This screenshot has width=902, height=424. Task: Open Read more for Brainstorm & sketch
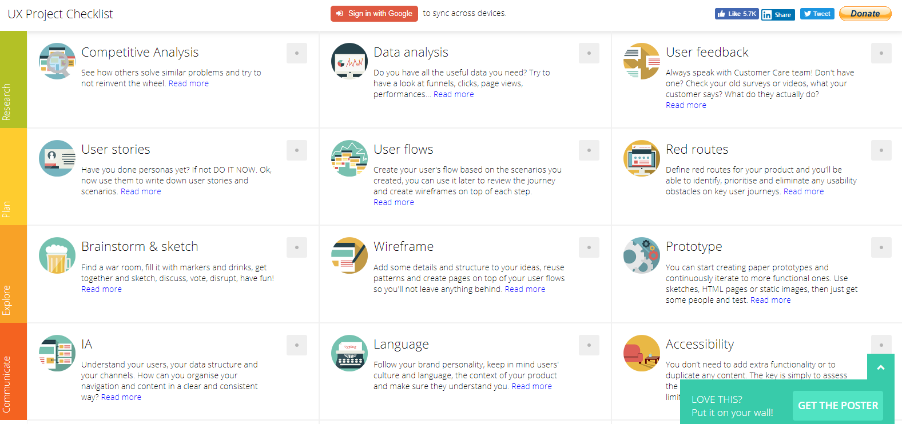tap(101, 289)
